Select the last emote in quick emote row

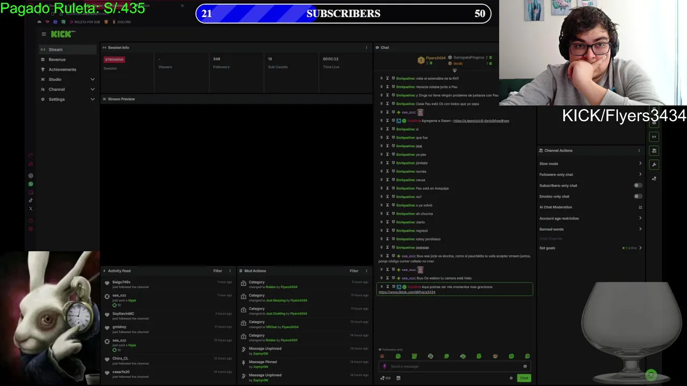(x=528, y=356)
